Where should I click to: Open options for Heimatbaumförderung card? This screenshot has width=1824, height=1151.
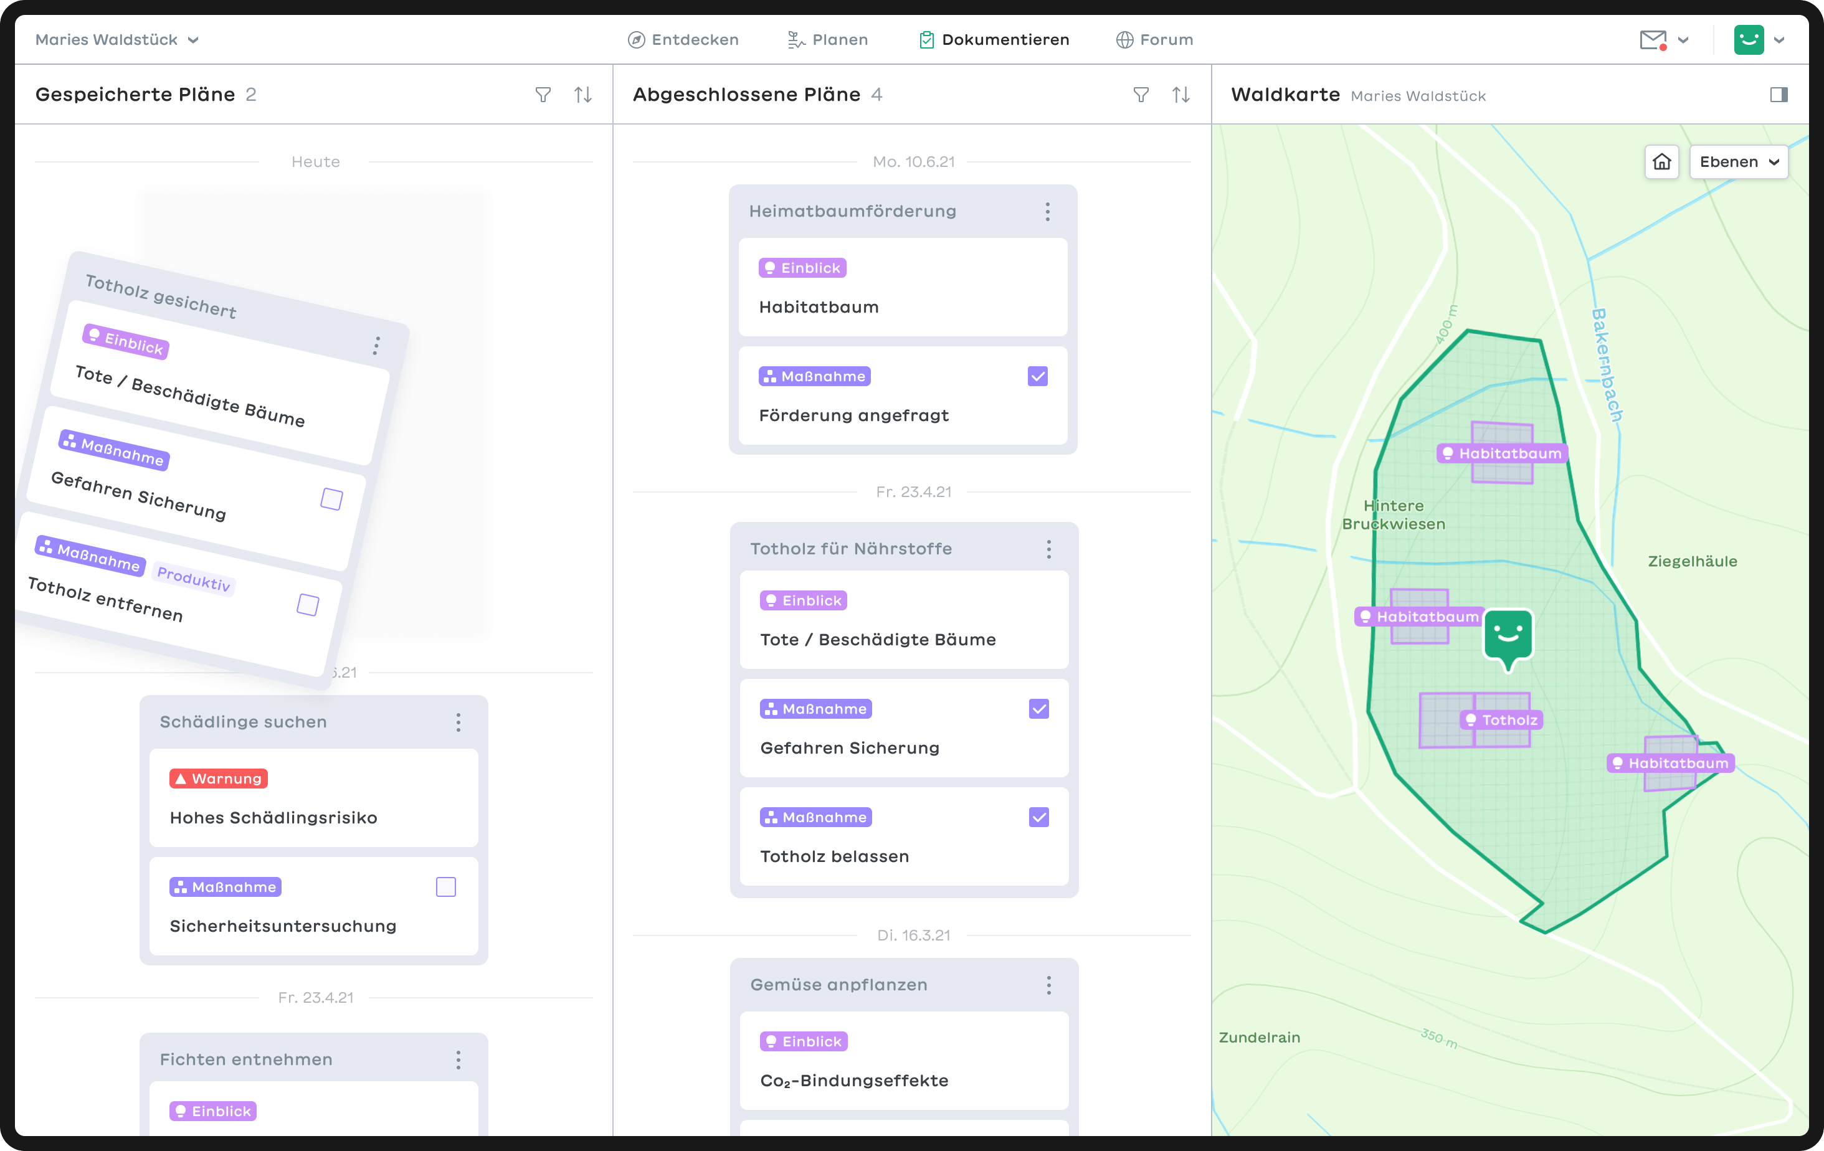point(1048,211)
